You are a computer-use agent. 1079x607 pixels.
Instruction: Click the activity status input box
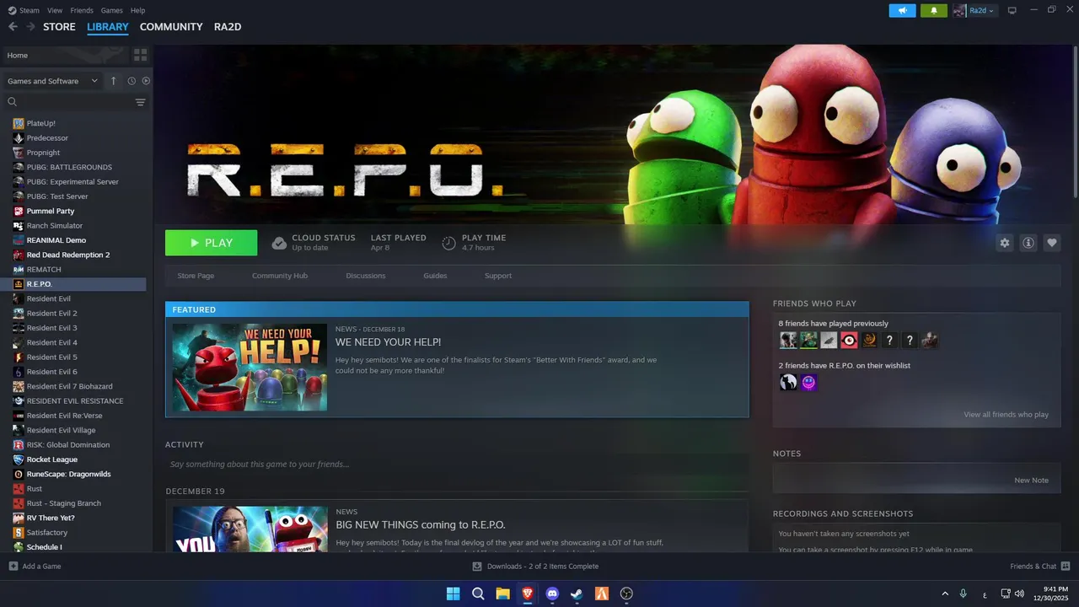[x=457, y=465]
